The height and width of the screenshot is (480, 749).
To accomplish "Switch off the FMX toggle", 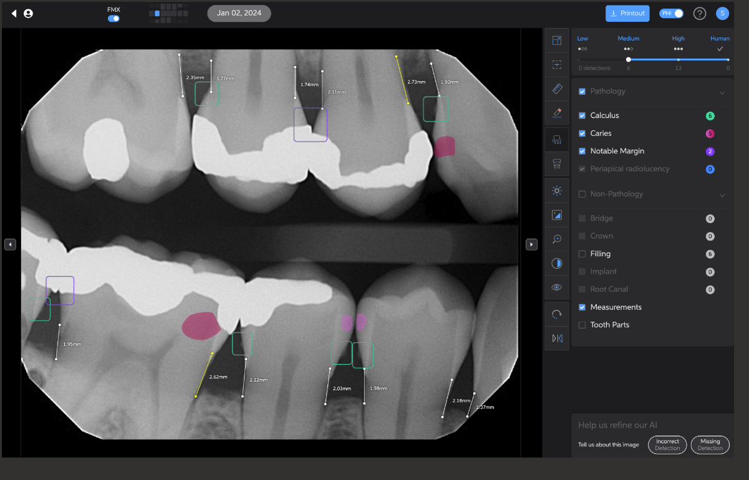I will [114, 19].
